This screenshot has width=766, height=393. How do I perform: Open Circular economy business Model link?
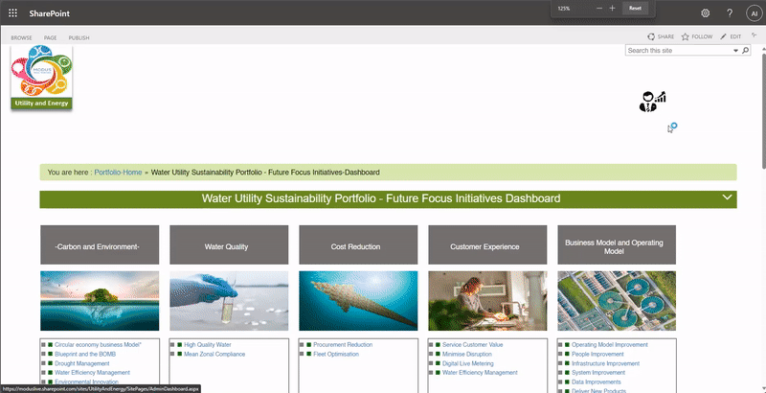tap(98, 345)
